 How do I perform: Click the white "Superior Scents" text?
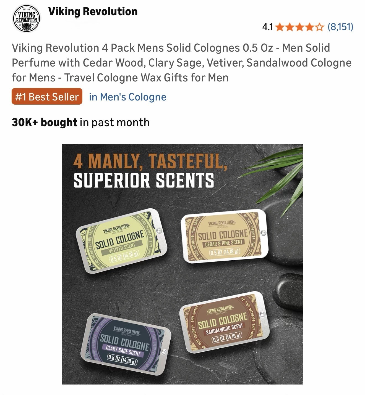tap(144, 181)
